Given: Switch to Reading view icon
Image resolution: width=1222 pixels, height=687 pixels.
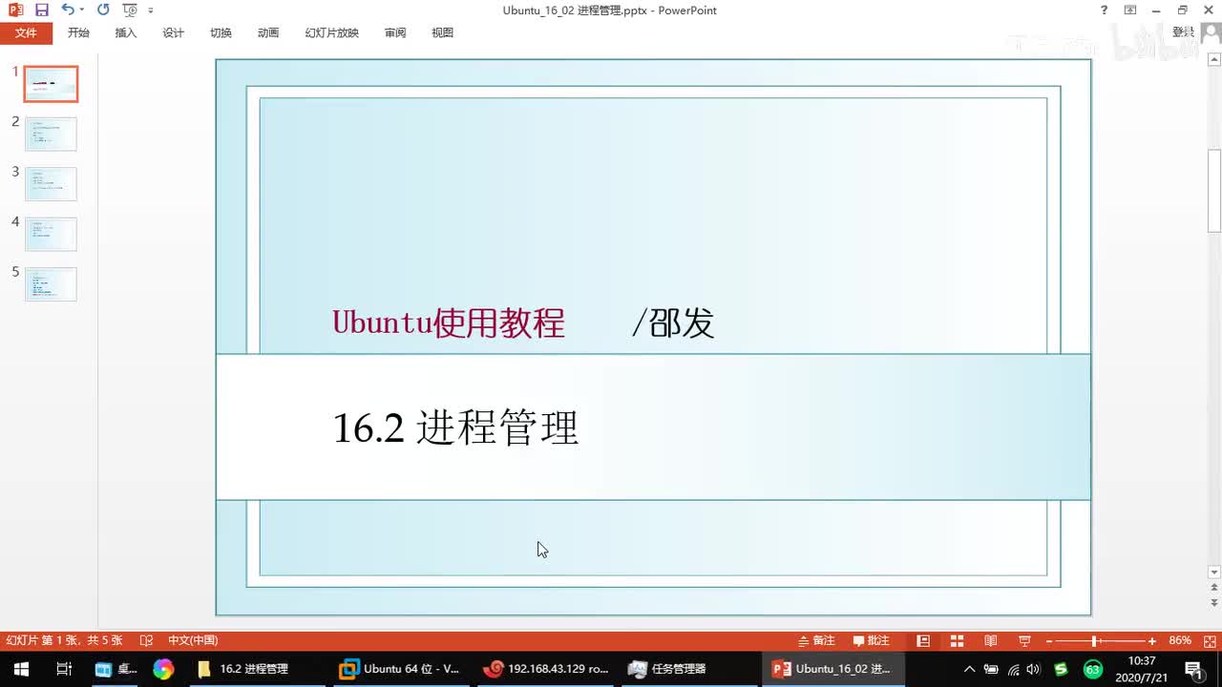Looking at the screenshot, I should 991,640.
